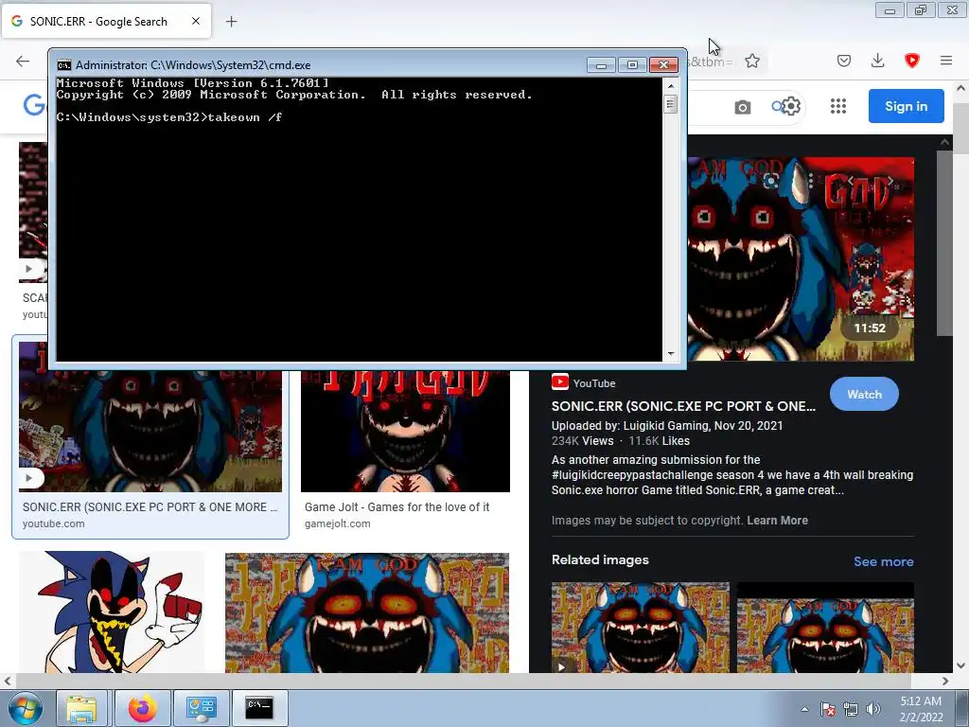Open the second related image thumbnail

point(825,628)
